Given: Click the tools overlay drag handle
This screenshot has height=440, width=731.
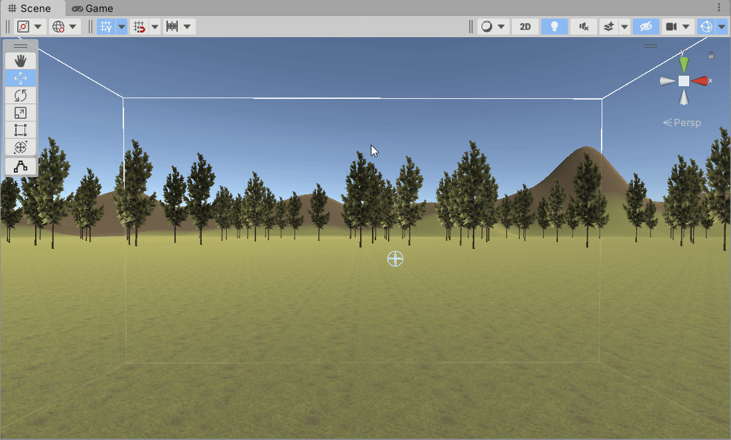Looking at the screenshot, I should coord(21,46).
